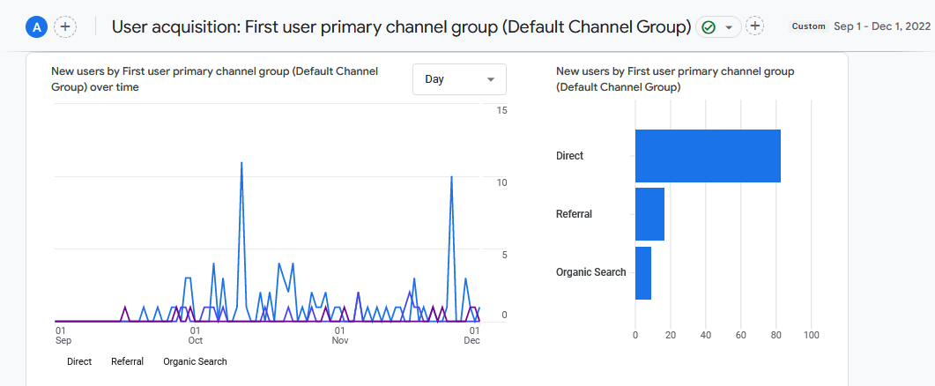Screen dimensions: 935x386
Task: Click the '01 Dec' x-axis label
Action: click(472, 335)
